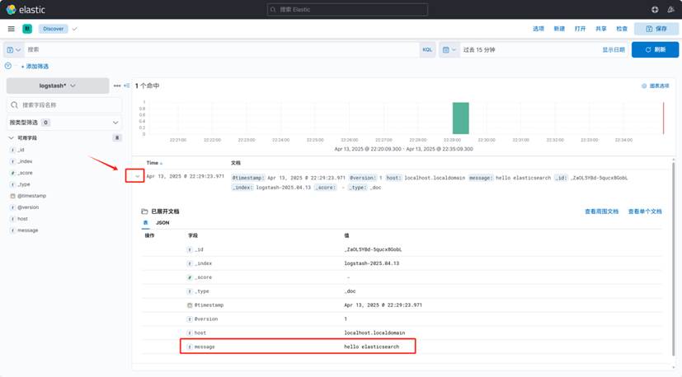Click the message field icon in sidebar
The height and width of the screenshot is (377, 682).
pyautogui.click(x=12, y=230)
